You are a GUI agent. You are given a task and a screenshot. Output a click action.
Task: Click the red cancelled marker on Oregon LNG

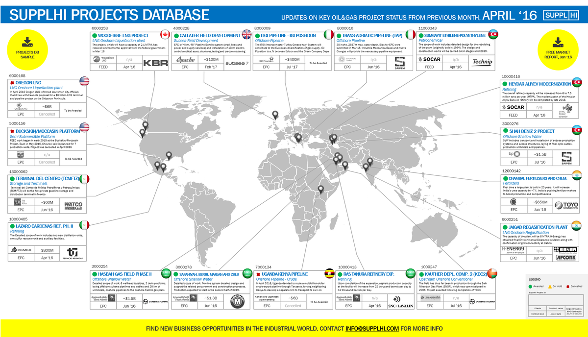tap(12, 83)
